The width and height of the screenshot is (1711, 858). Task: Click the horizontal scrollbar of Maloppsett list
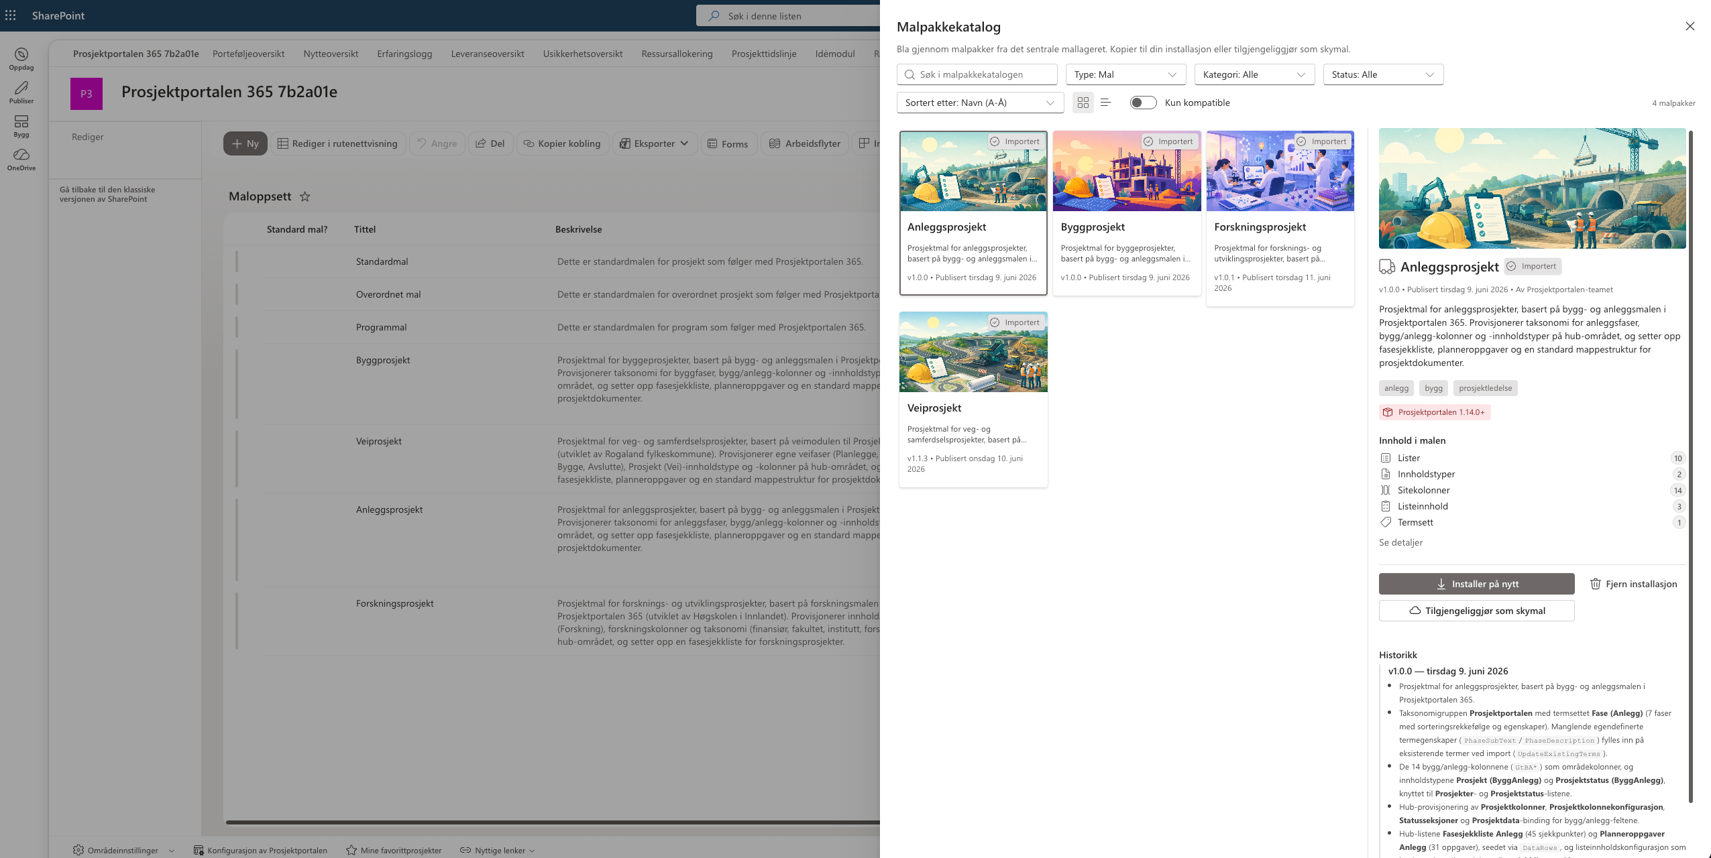[x=553, y=822]
